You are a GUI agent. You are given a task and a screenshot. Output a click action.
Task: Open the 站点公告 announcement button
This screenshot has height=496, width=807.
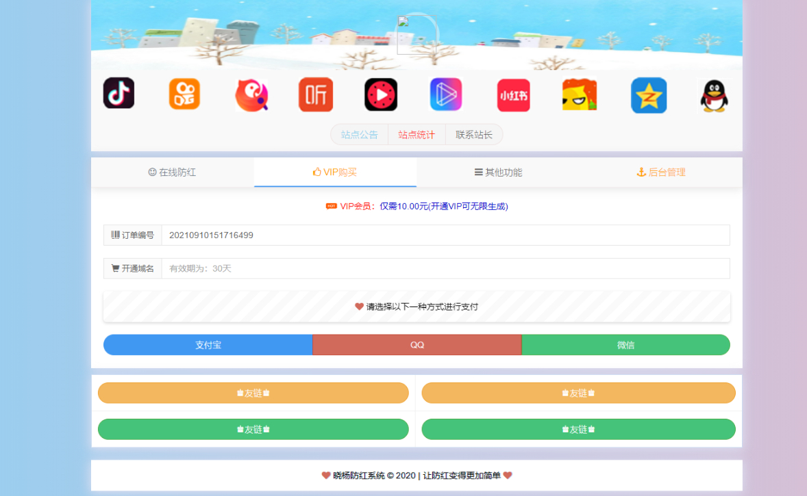pos(359,135)
